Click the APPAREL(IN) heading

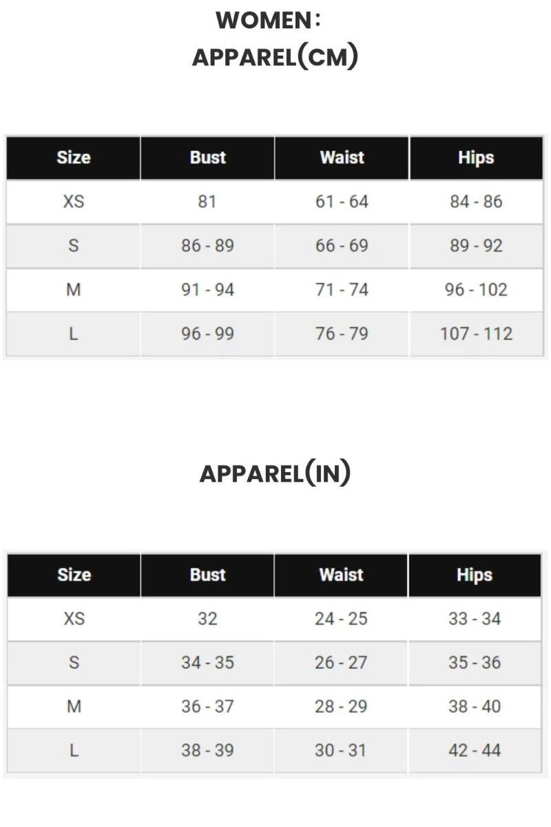pyautogui.click(x=275, y=473)
